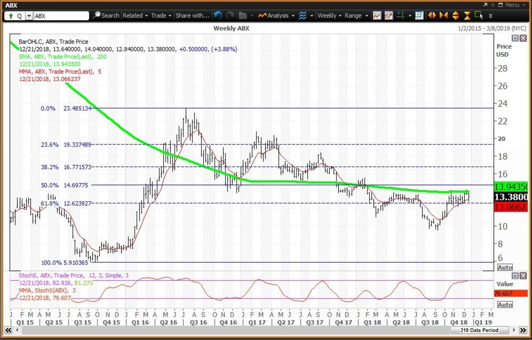Select the line chart style icon
Viewport: 532px width, 340px height.
click(377, 16)
